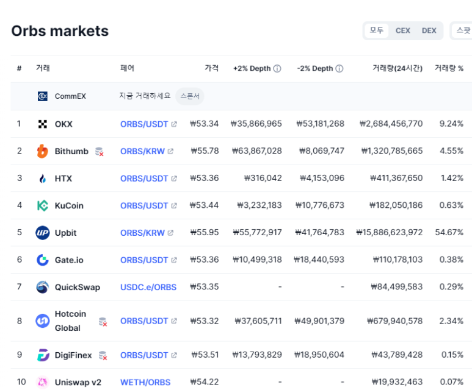
Task: Open the OKX ORBS/USDT pair link
Action: pos(144,124)
